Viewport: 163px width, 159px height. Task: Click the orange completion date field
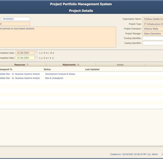click(x=25, y=53)
